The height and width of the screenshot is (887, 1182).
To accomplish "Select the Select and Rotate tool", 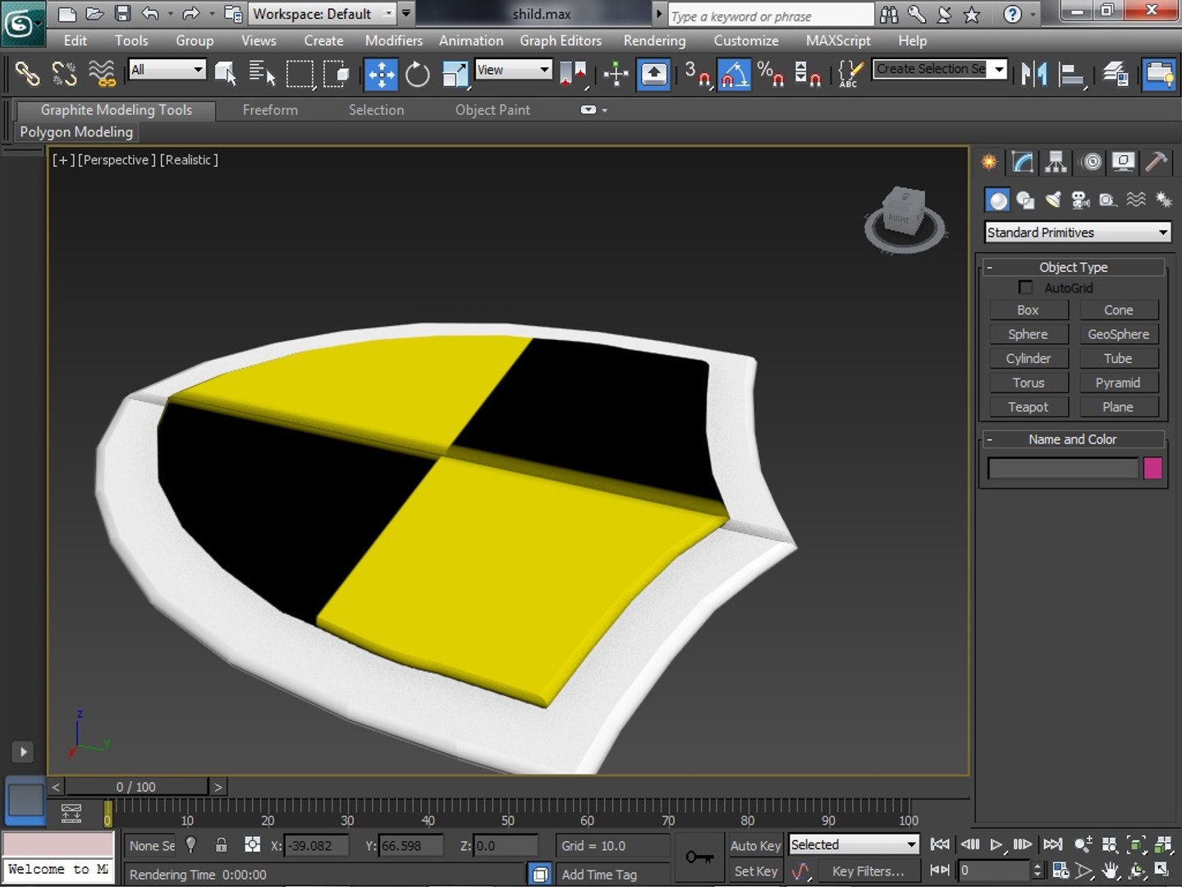I will (418, 75).
